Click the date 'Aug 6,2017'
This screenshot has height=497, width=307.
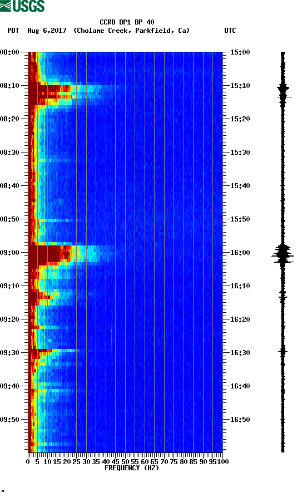pos(47,31)
